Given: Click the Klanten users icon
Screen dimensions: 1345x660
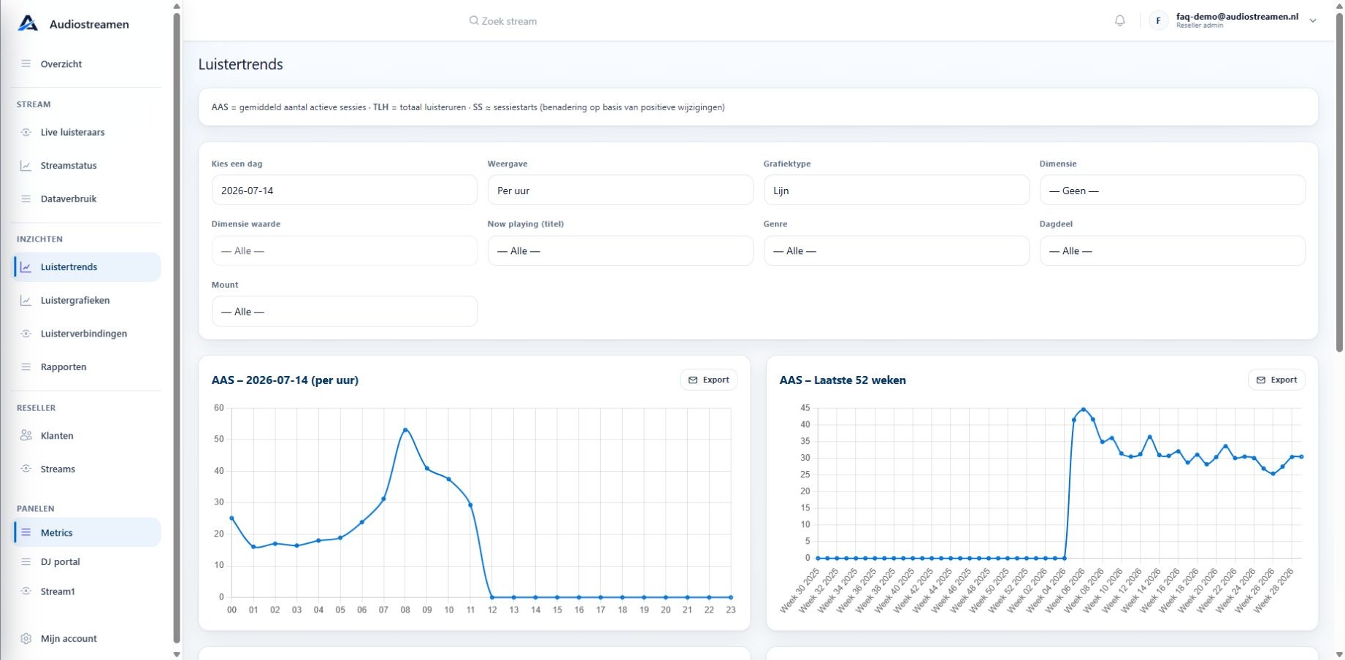Looking at the screenshot, I should coord(26,435).
